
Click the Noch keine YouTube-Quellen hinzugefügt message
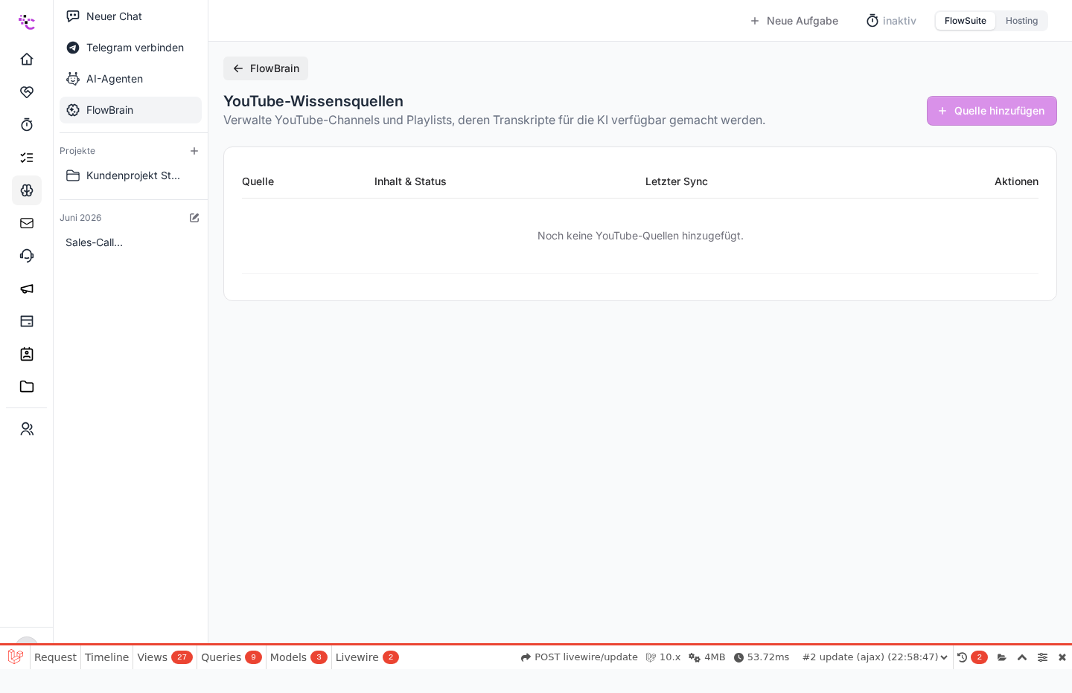coord(640,236)
